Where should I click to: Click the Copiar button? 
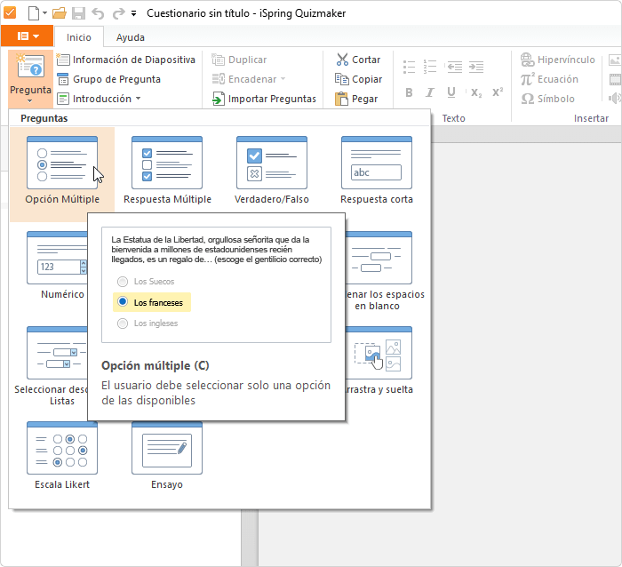(358, 79)
